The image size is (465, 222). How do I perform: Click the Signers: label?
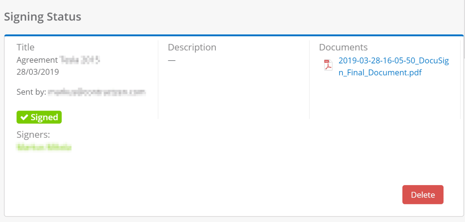coord(33,135)
